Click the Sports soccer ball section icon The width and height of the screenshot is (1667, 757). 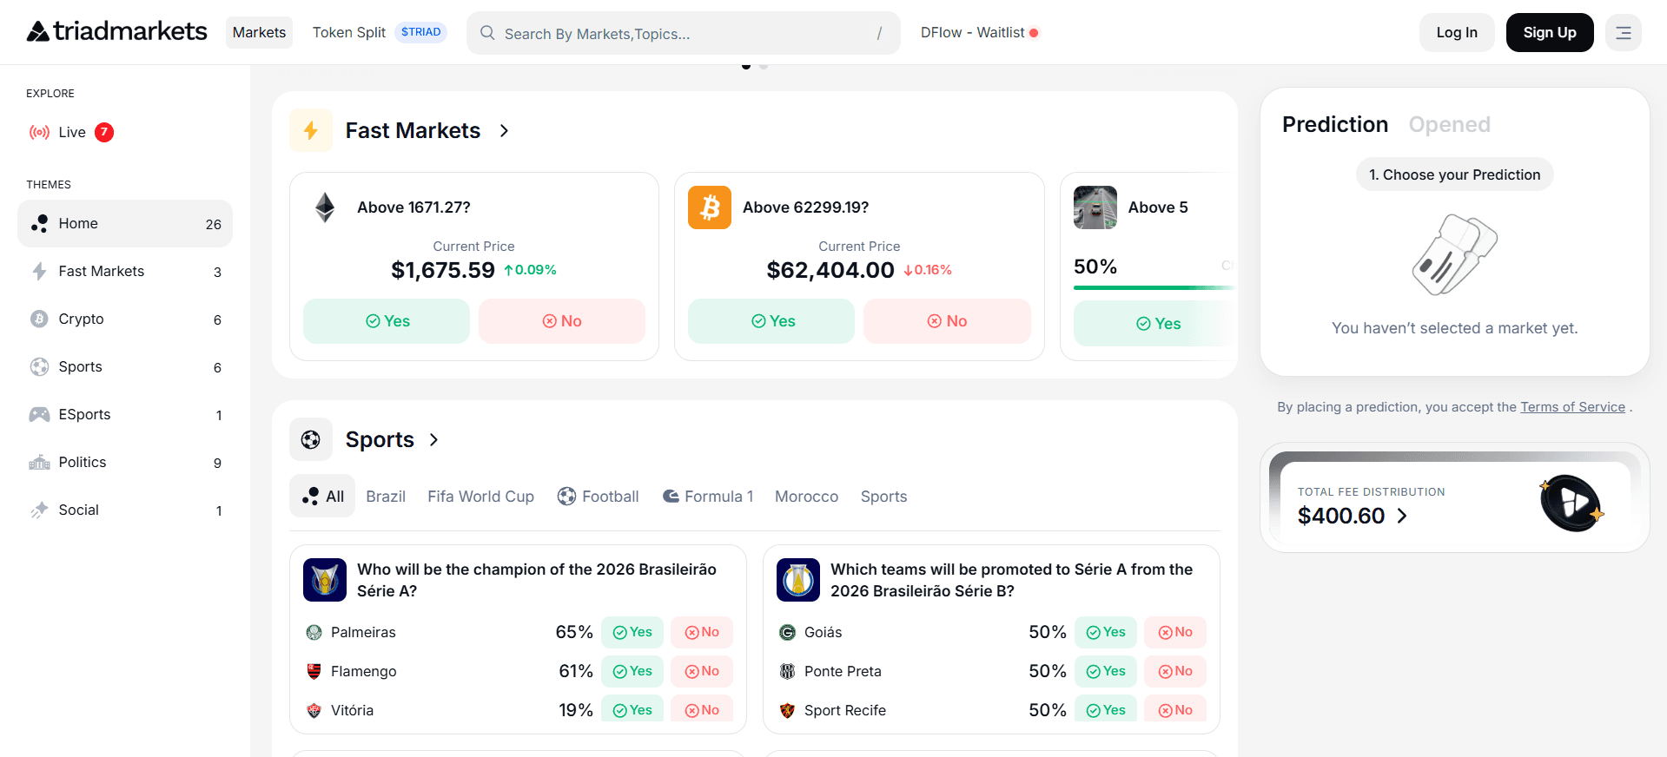311,439
